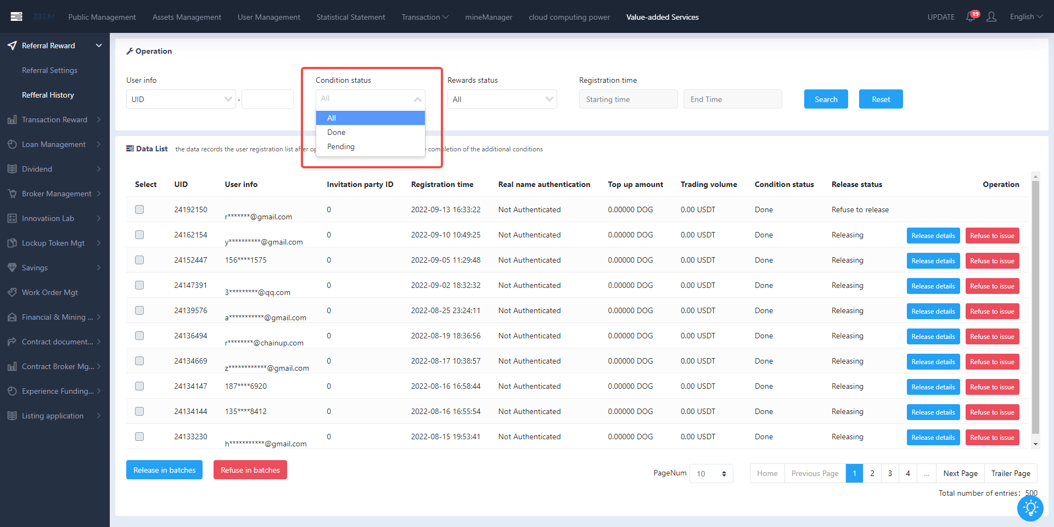Click scrollbar down arrow of table
This screenshot has width=1054, height=527.
tap(1035, 444)
